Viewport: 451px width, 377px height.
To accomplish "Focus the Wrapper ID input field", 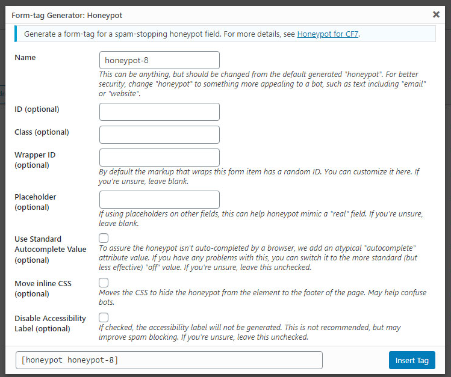I will tap(160, 158).
